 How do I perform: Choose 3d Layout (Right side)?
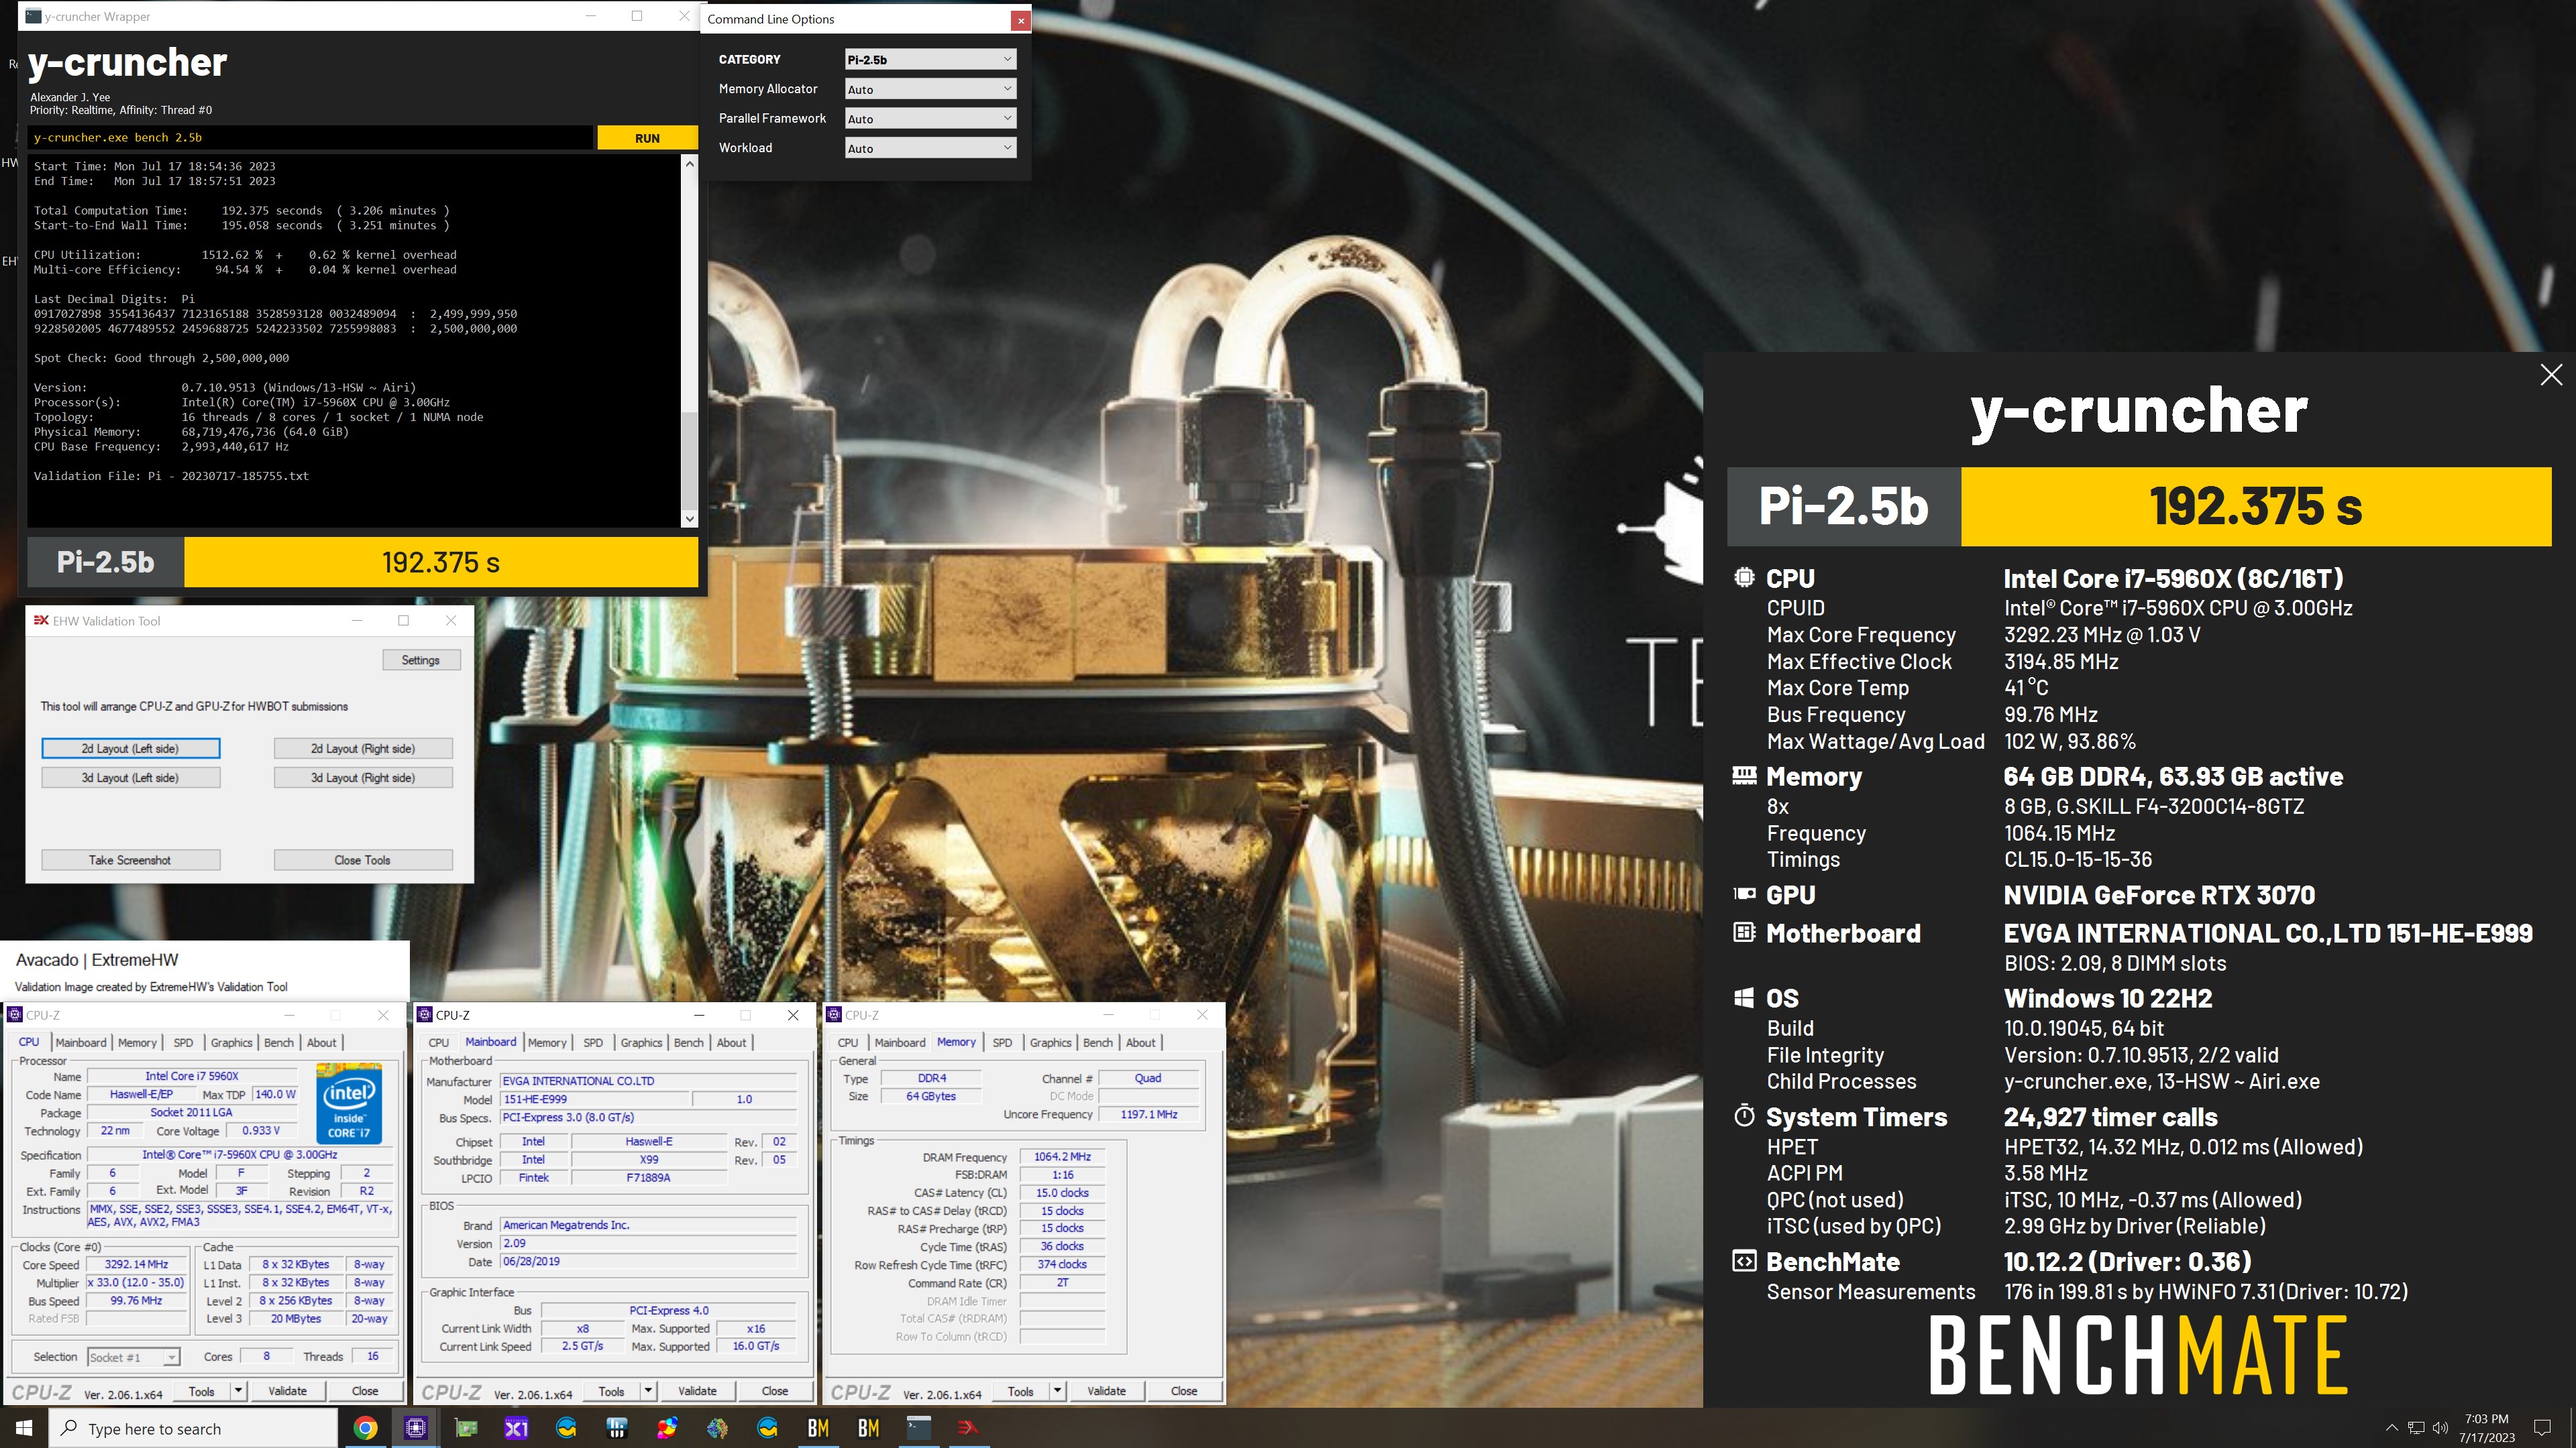363,778
